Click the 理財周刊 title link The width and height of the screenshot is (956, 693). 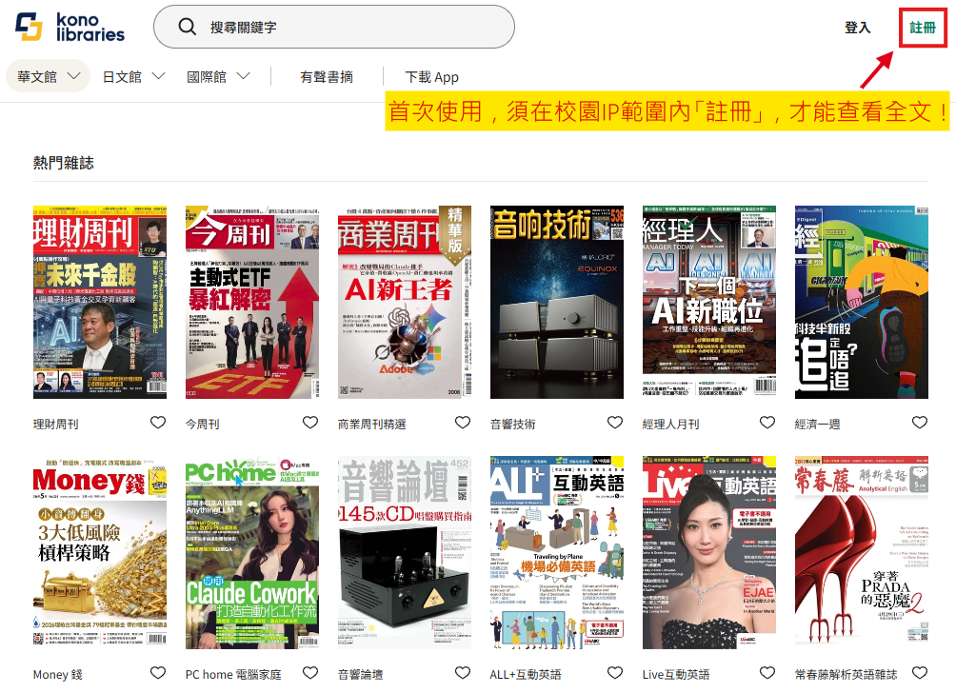pos(55,425)
